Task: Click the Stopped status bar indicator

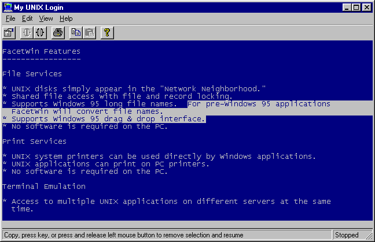Action: tap(347, 235)
